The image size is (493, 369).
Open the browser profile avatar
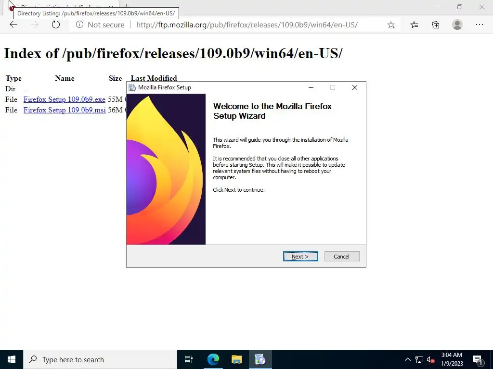pyautogui.click(x=457, y=25)
